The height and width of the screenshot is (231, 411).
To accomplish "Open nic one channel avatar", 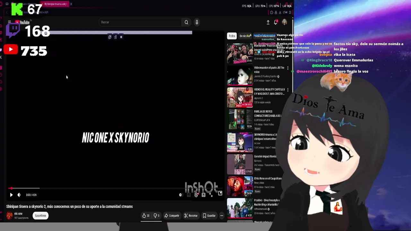I will pos(10,216).
